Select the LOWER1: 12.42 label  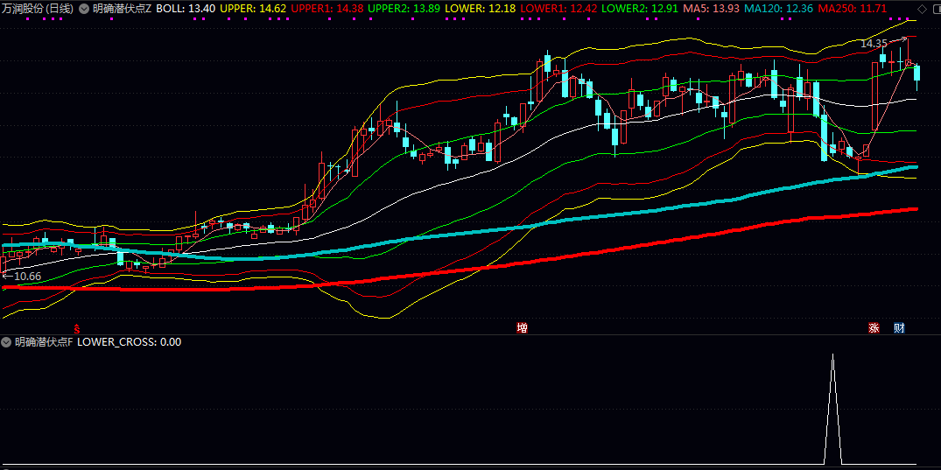coord(558,9)
